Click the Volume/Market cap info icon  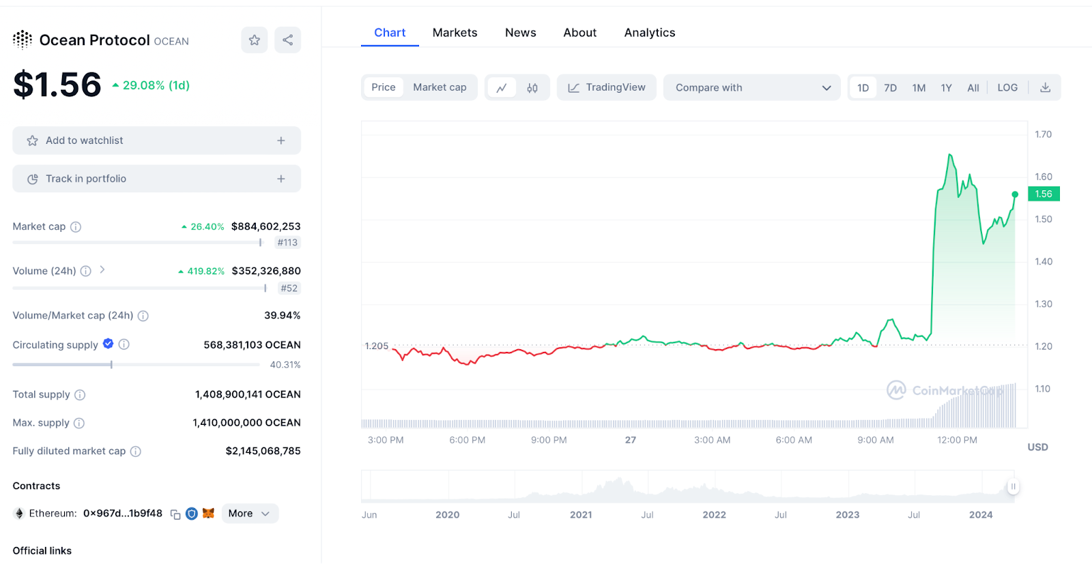pyautogui.click(x=143, y=316)
